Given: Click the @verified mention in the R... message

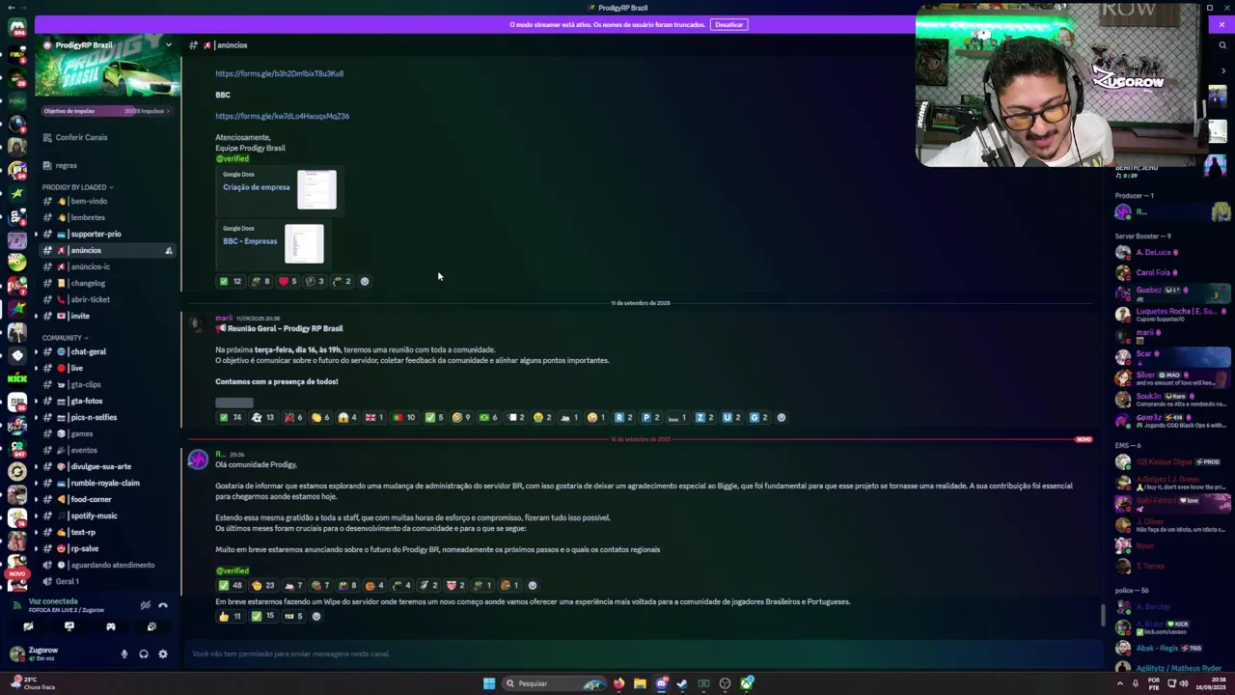Looking at the screenshot, I should [232, 570].
